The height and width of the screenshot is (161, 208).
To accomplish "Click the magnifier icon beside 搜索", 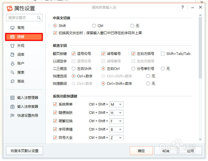I will (12, 72).
